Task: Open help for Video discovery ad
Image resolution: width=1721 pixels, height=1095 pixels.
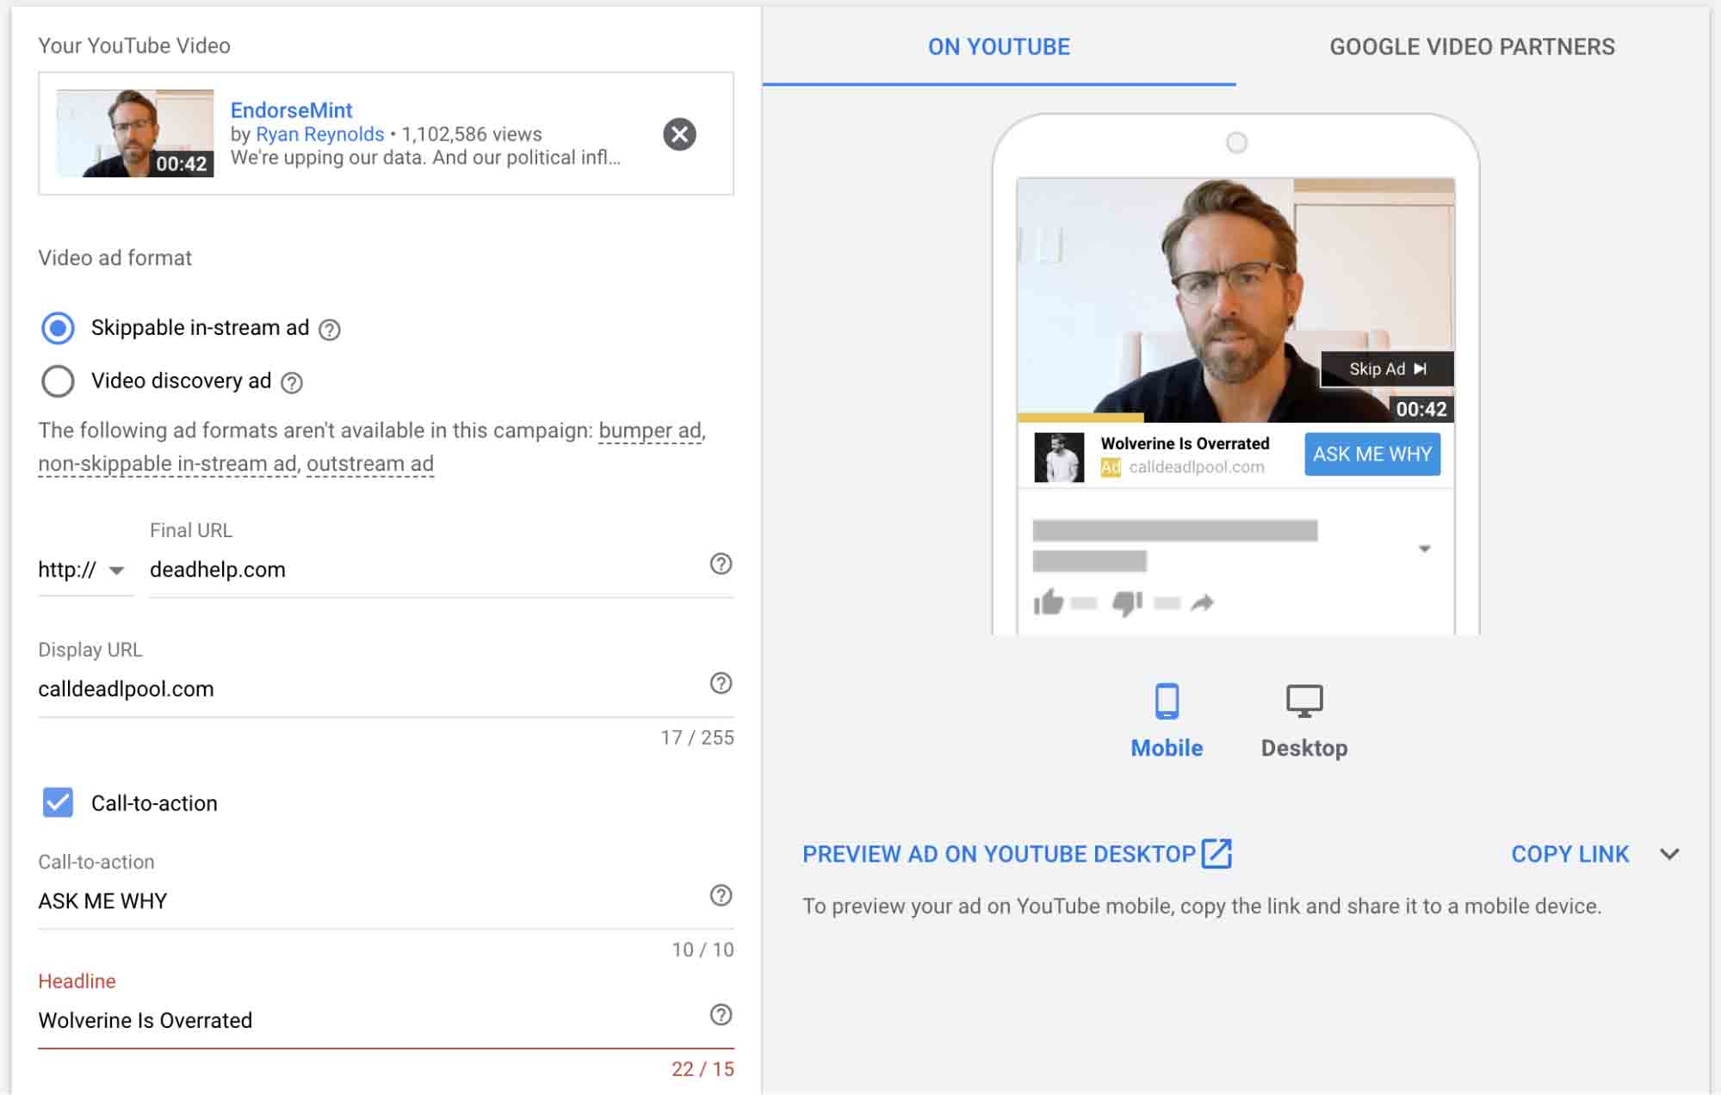Action: pyautogui.click(x=292, y=383)
